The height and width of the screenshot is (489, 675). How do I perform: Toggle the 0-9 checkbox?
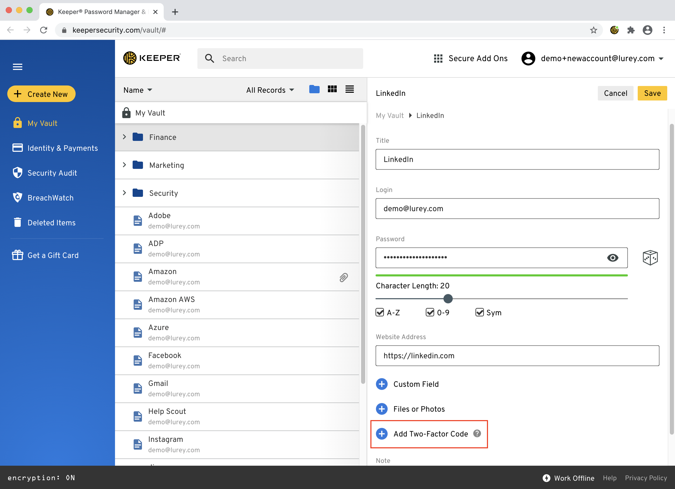[x=430, y=312]
